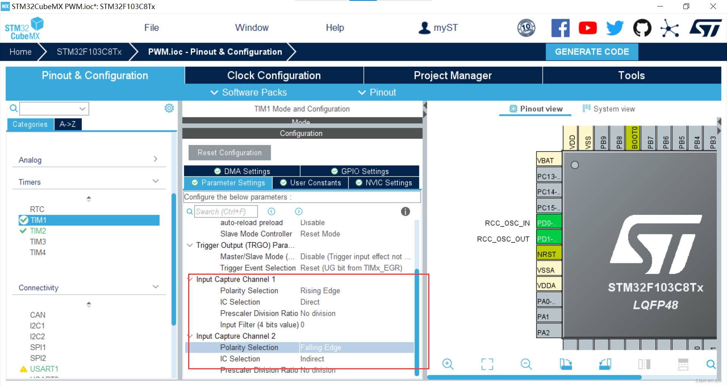
Task: Go to previous parameter search result
Action: click(271, 212)
